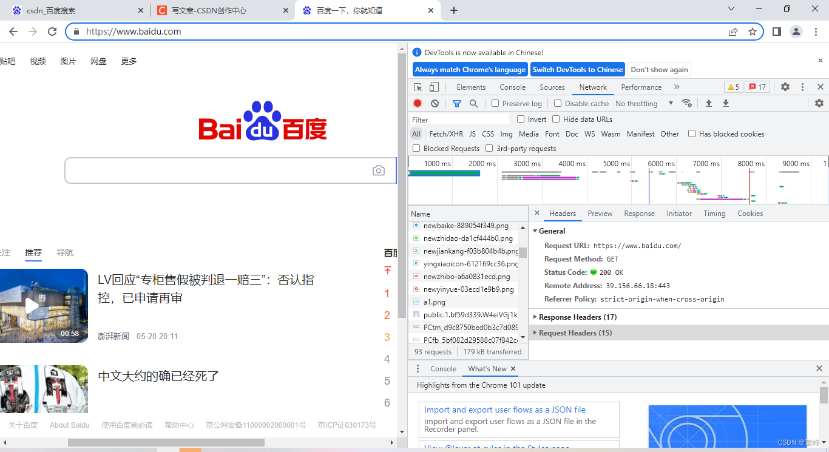Toggle Chrome side panel icon

click(776, 32)
